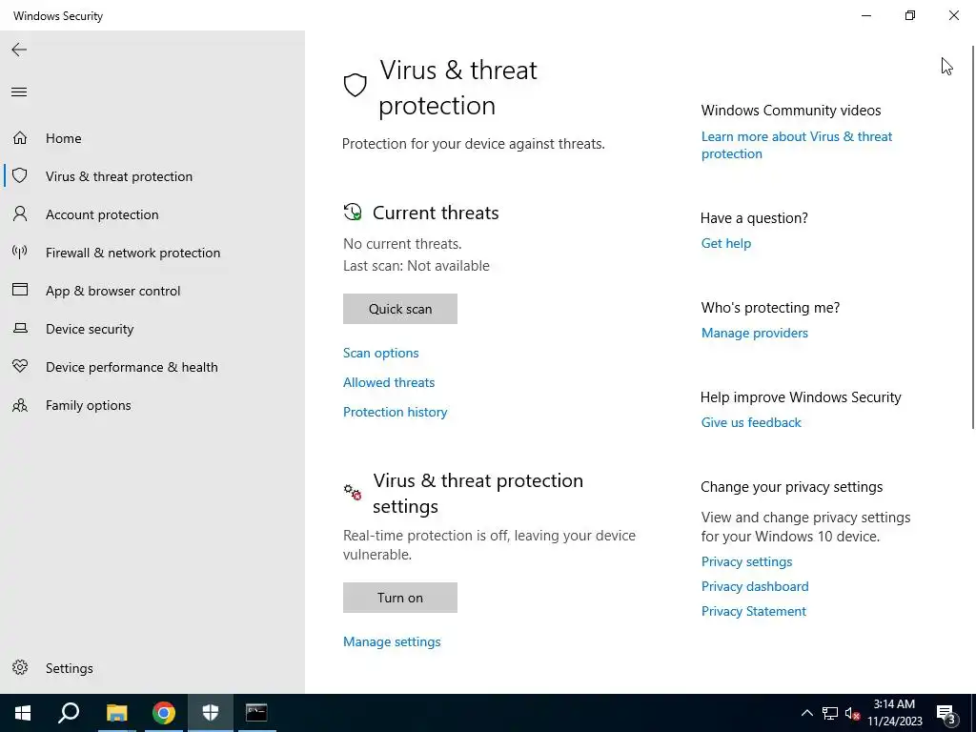Collapse the hamburger navigation menu
976x732 pixels.
(19, 92)
